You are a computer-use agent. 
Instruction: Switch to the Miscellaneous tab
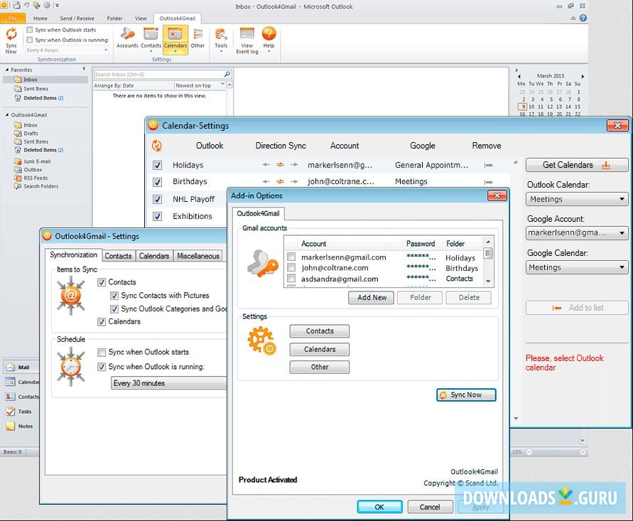pyautogui.click(x=198, y=256)
